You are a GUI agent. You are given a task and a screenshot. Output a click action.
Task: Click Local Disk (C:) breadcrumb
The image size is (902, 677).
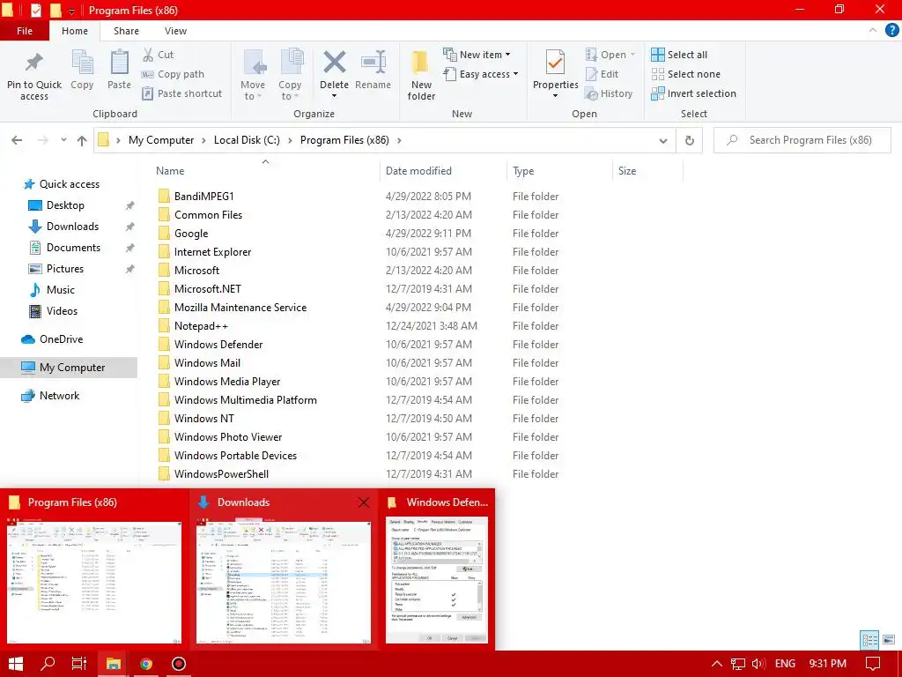247,140
